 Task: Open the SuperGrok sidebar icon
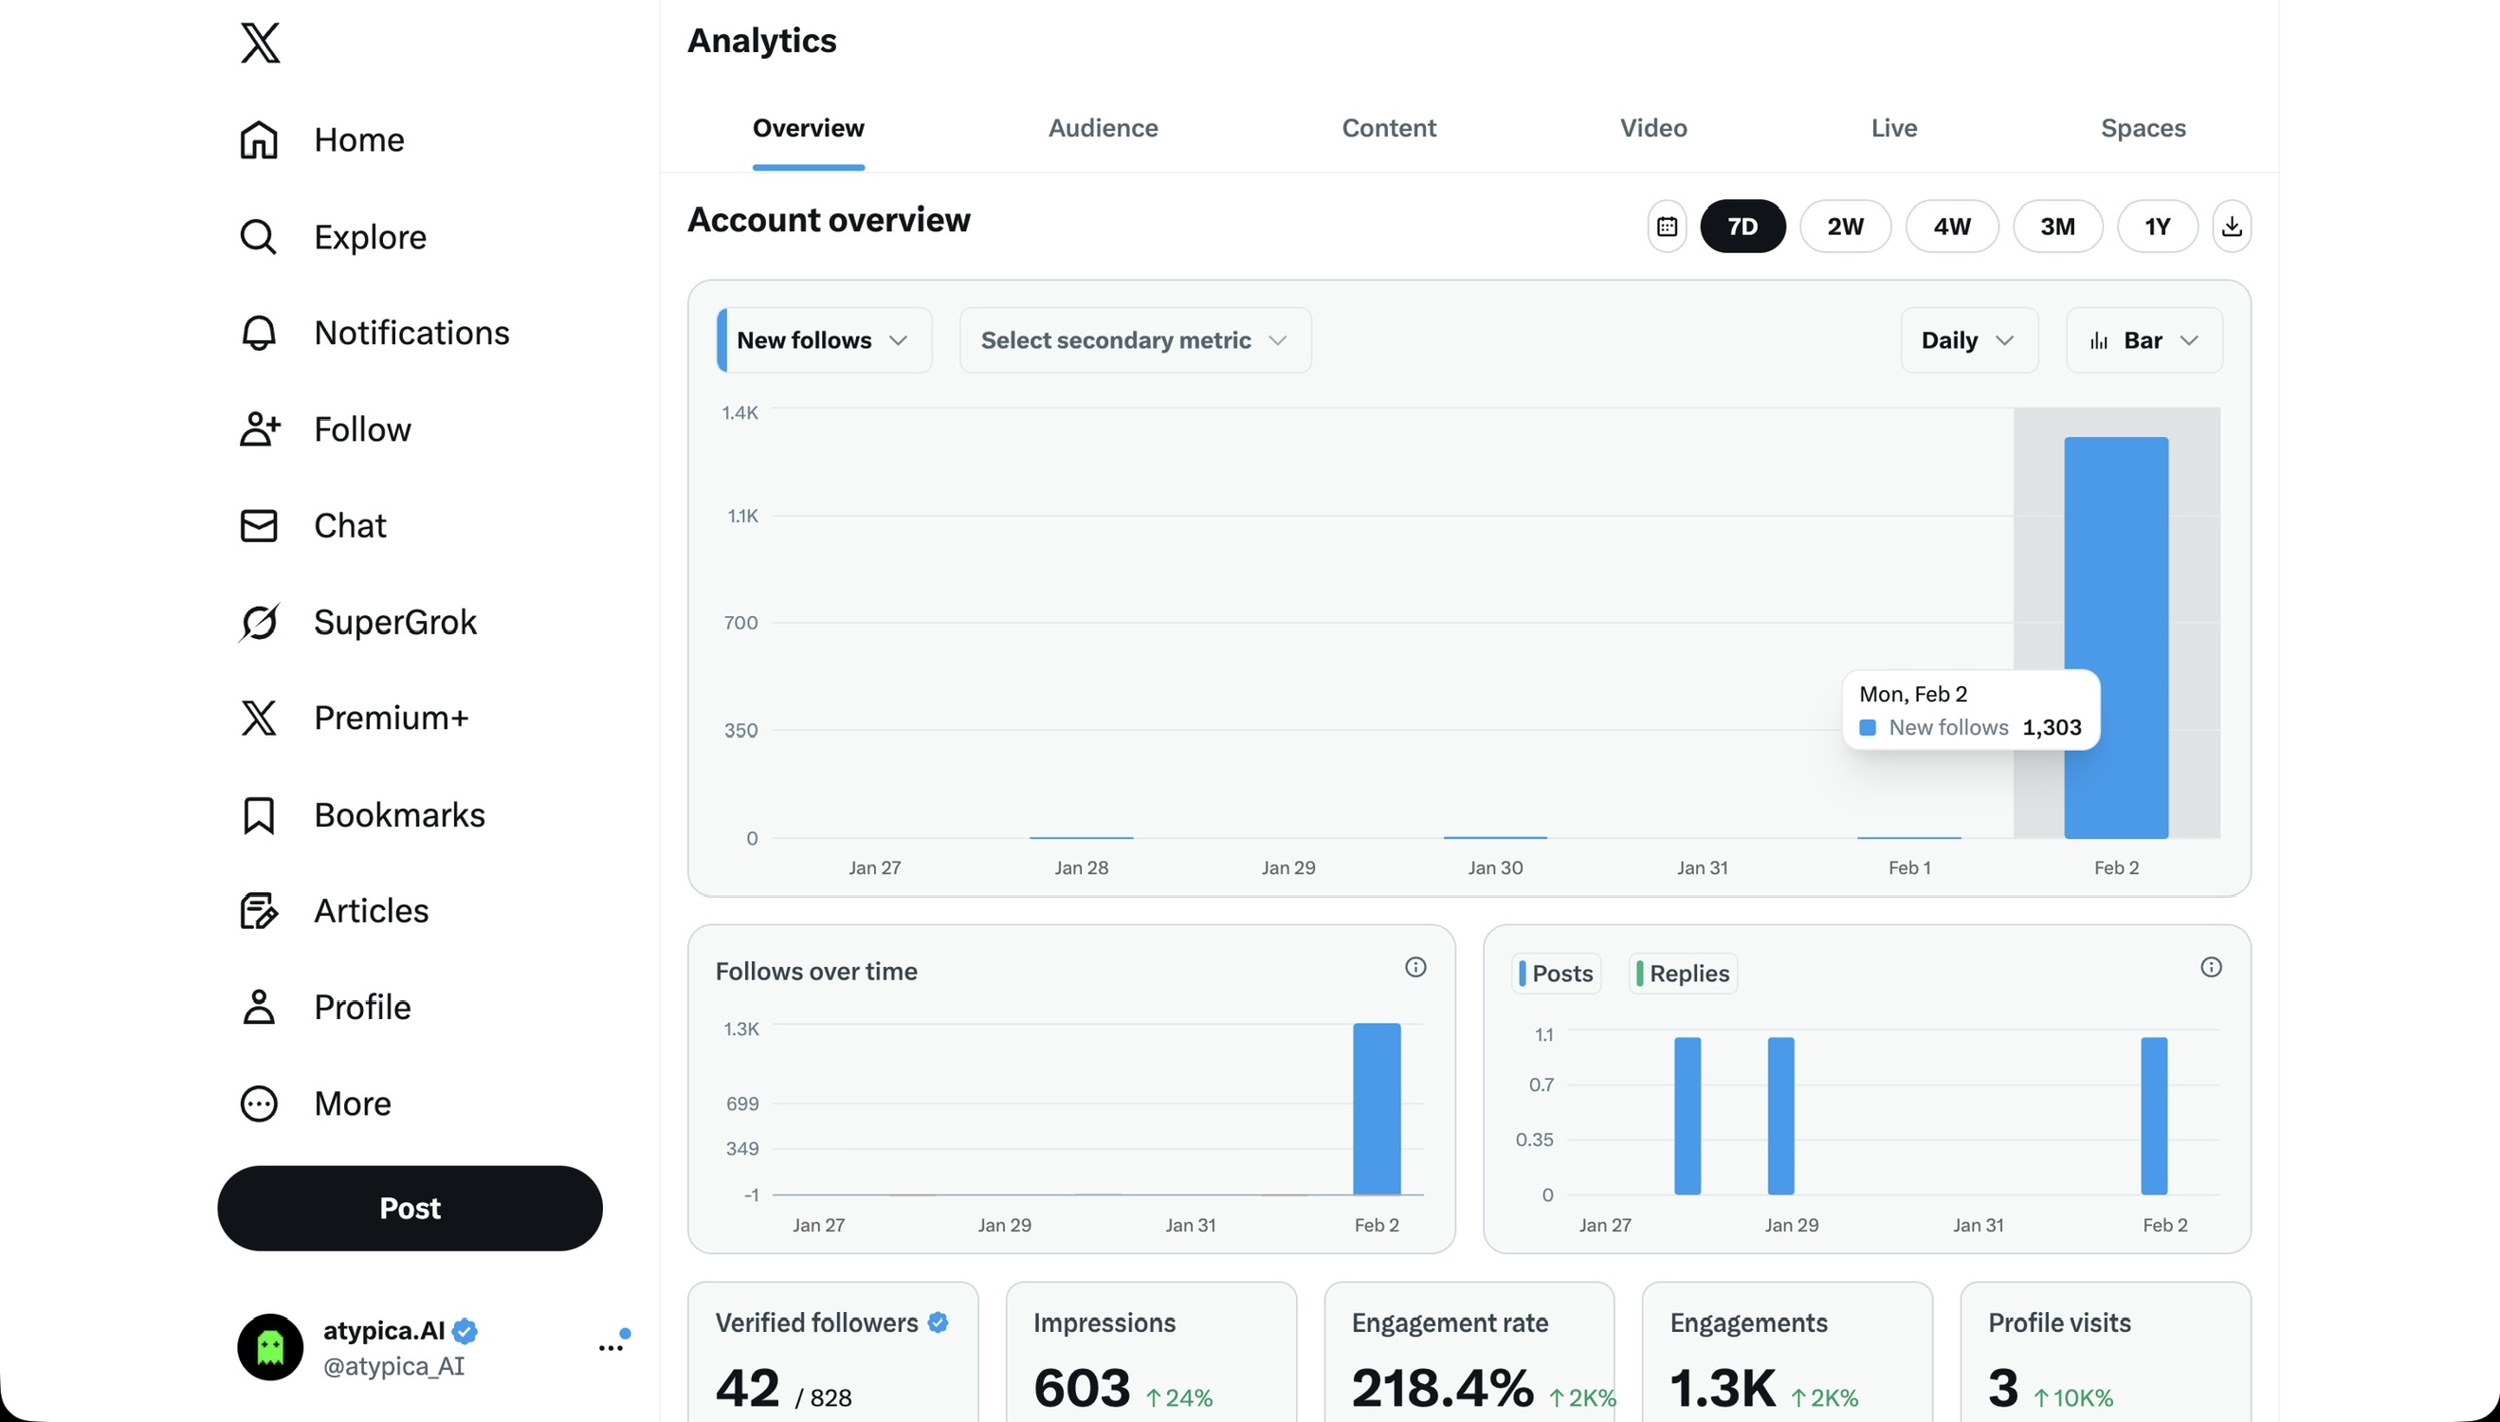(x=259, y=622)
